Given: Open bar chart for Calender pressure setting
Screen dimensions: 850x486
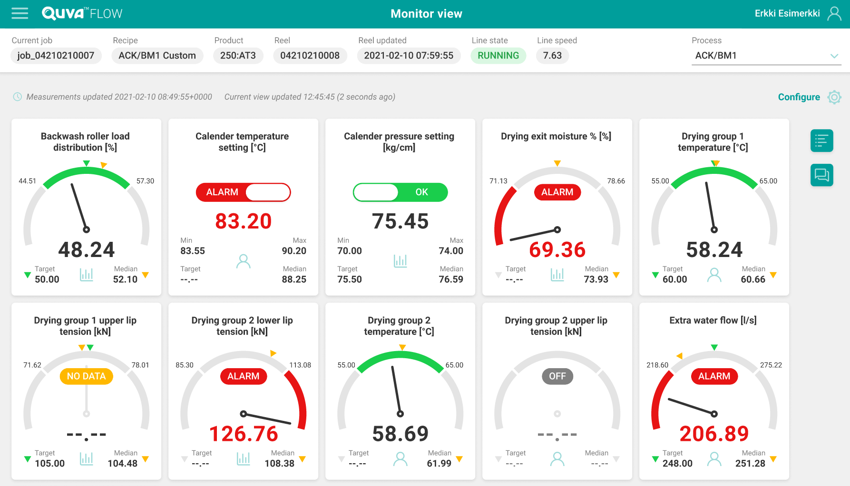Looking at the screenshot, I should click(x=401, y=261).
